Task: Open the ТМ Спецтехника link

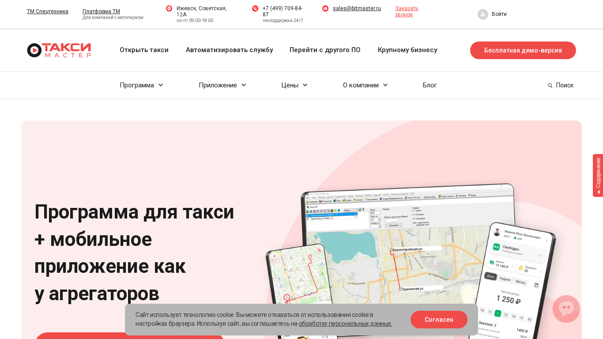Action: tap(48, 11)
